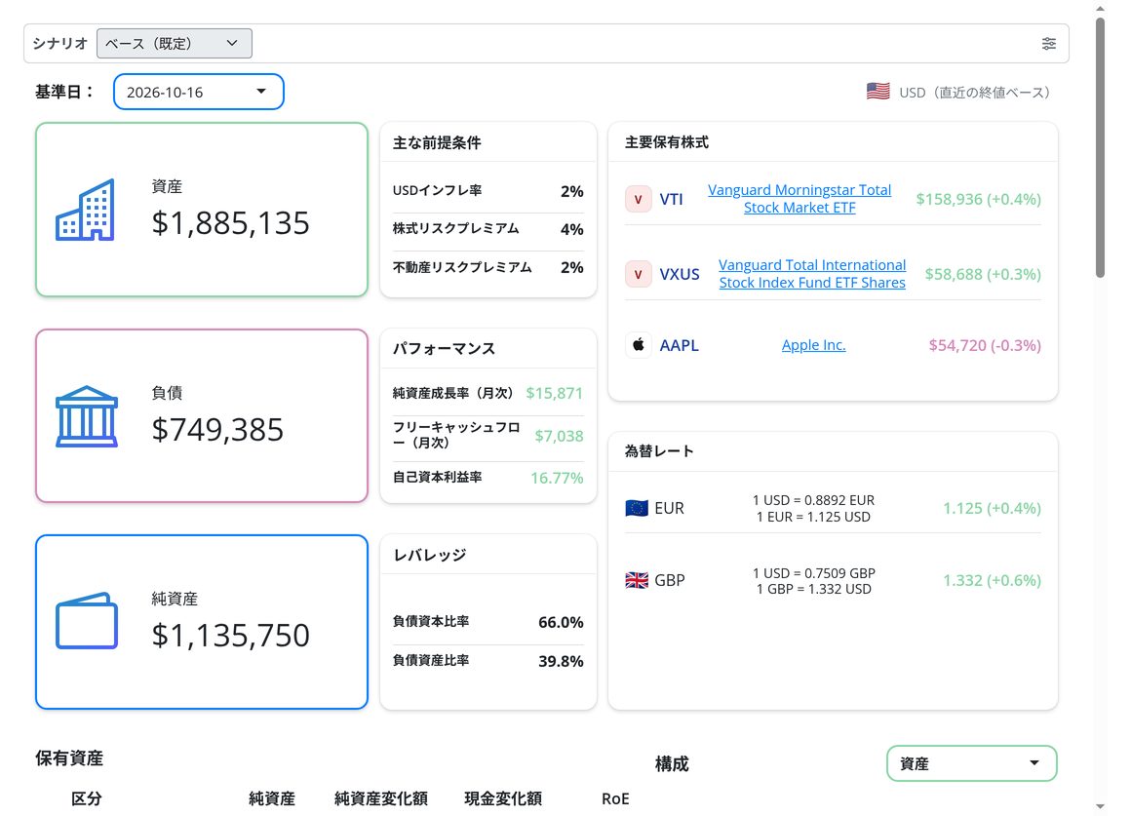Open the シナリオ scenario dropdown
Image resolution: width=1131 pixels, height=816 pixels.
point(175,43)
